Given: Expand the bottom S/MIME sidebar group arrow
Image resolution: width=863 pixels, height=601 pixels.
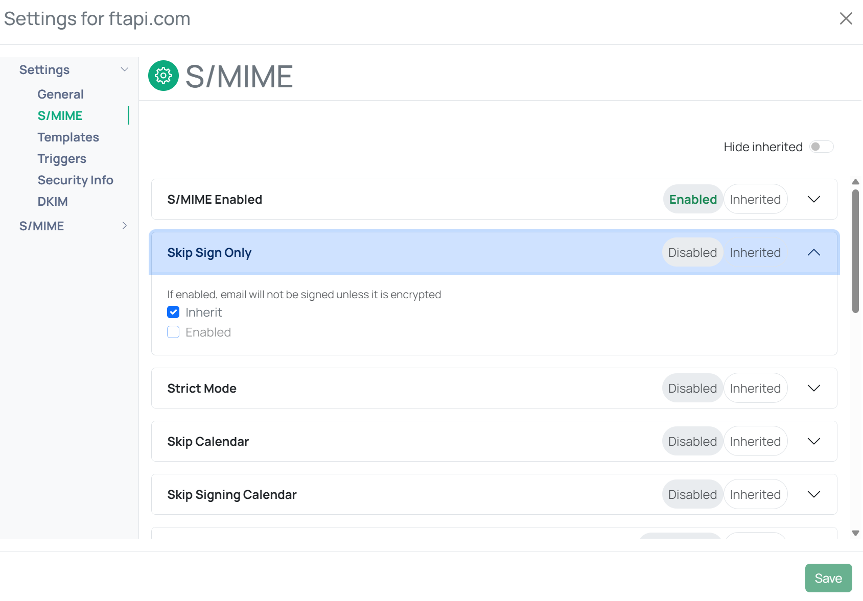Looking at the screenshot, I should pos(124,226).
